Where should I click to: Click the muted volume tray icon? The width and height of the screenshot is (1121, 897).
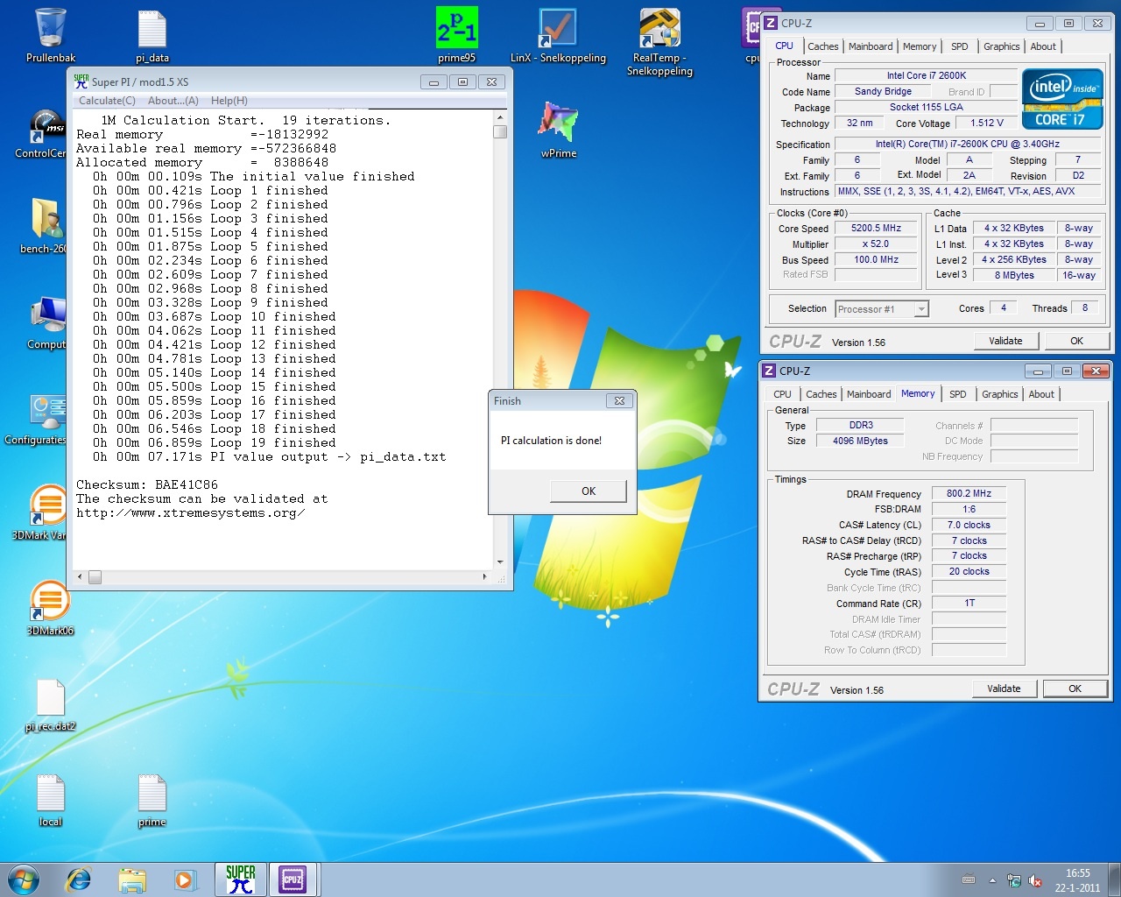1035,880
